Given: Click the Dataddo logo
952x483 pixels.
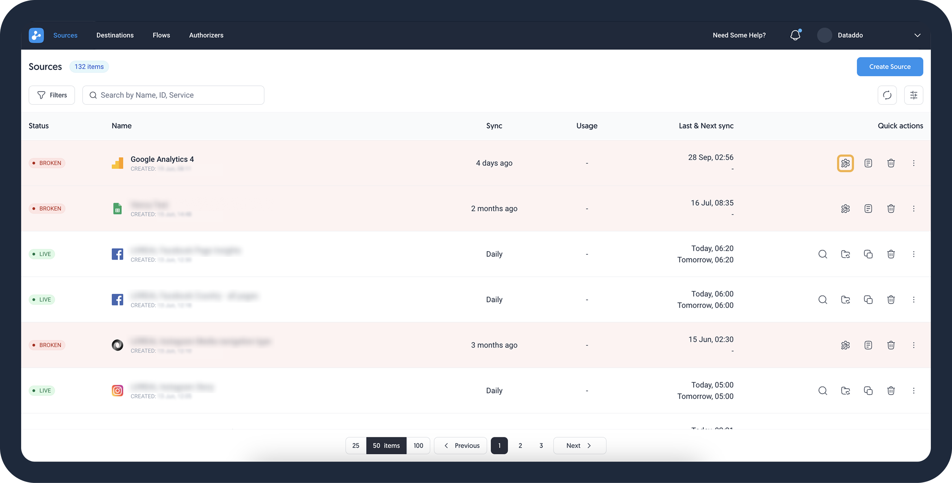Looking at the screenshot, I should click(36, 35).
